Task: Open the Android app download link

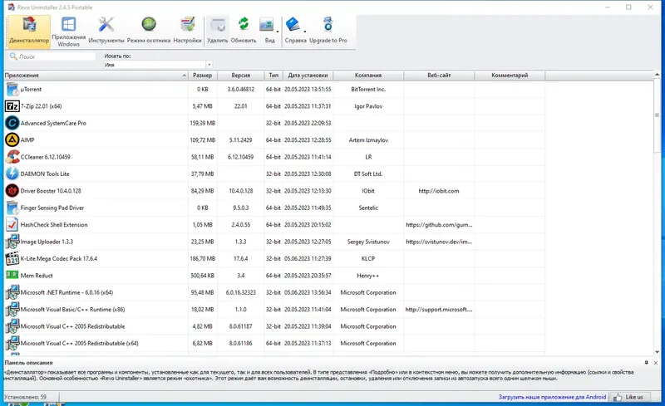Action: tap(552, 397)
